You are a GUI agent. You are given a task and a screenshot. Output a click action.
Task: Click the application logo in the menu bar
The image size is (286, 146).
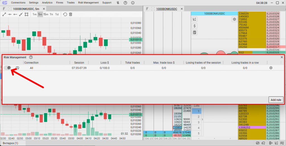coord(5,3)
